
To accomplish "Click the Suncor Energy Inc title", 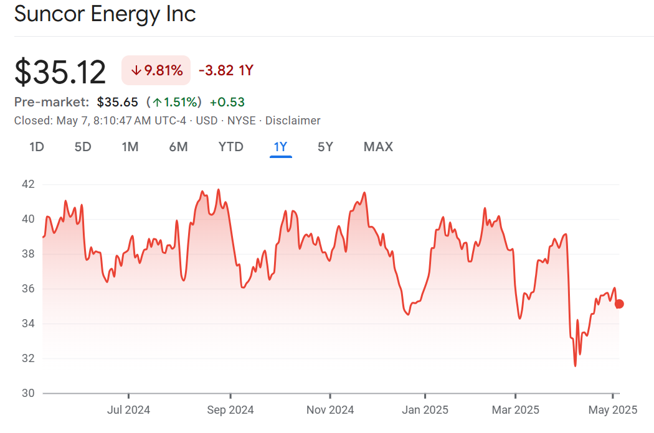I will (105, 14).
